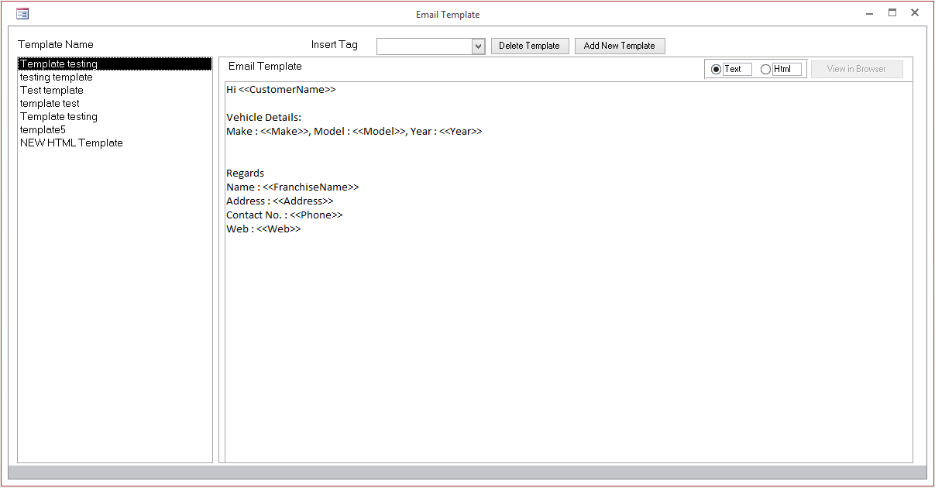Viewport: 935px width, 488px height.
Task: Click the 'Hi <<CustomerName>>' line in editor
Action: click(x=281, y=90)
